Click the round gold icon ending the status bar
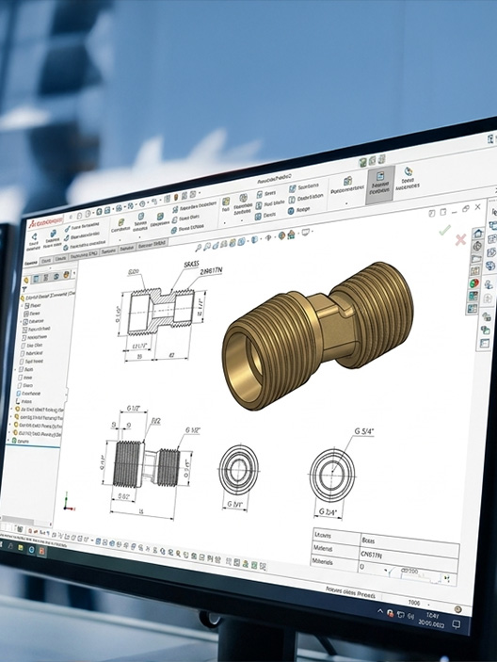The height and width of the screenshot is (662, 497). (x=457, y=609)
